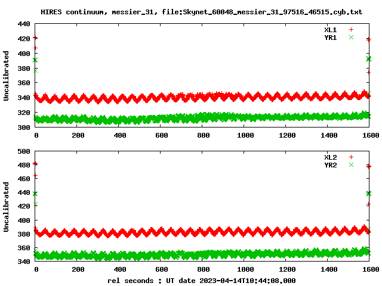Click the XL1 legend label

(330, 30)
